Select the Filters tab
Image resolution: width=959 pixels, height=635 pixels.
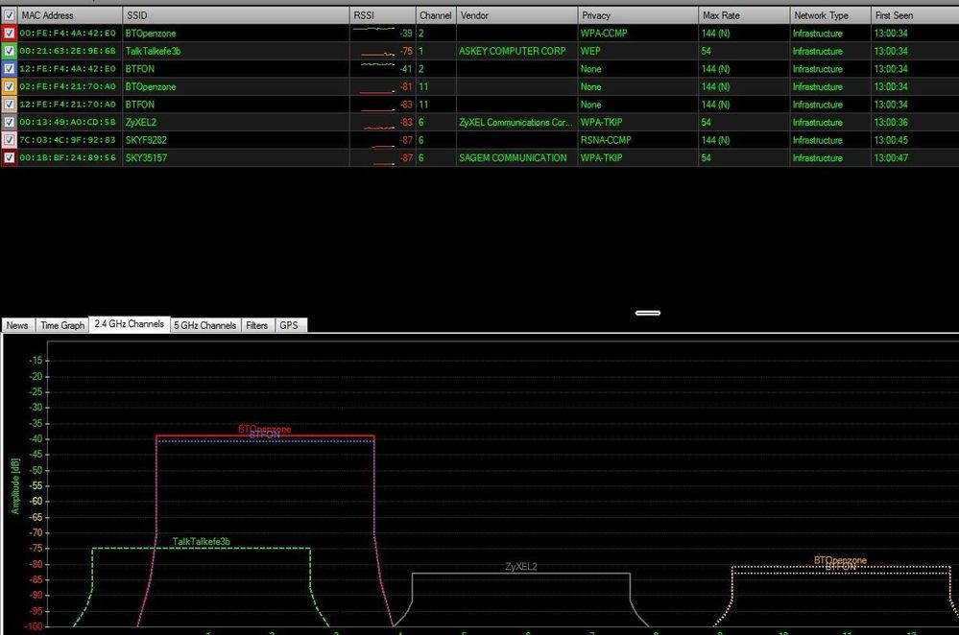[257, 325]
